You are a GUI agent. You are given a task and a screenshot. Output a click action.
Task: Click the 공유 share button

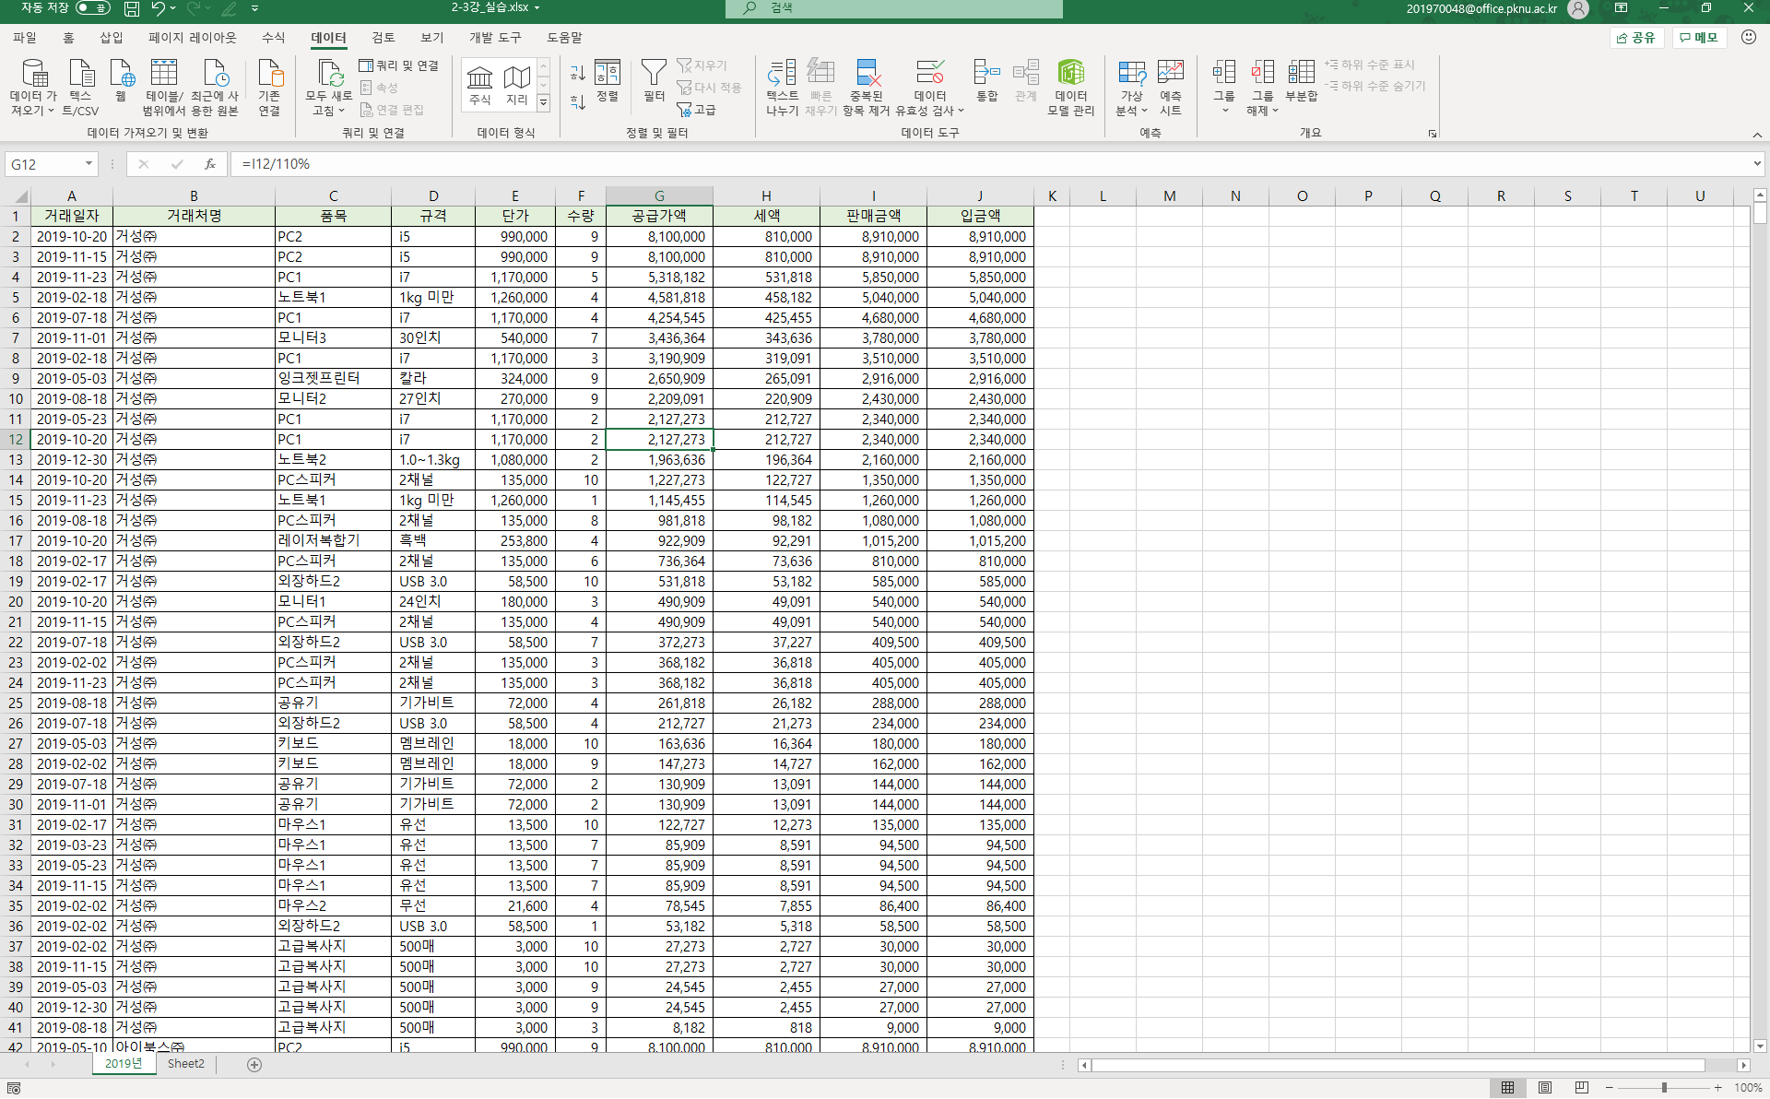1636,38
